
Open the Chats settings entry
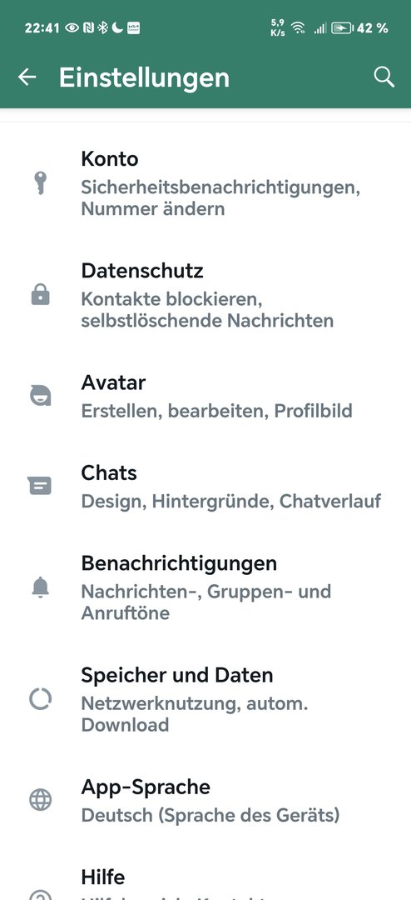click(205, 486)
